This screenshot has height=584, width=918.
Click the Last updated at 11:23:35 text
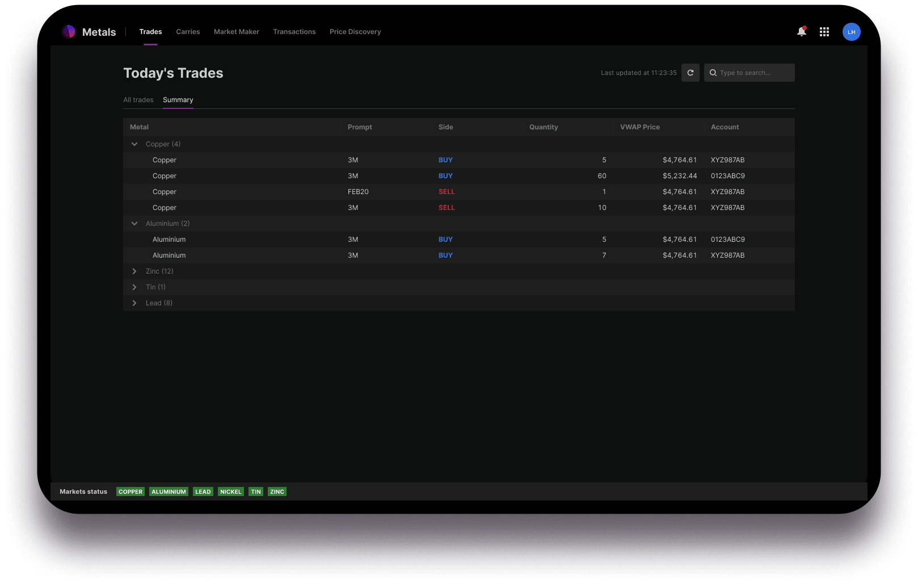click(x=639, y=73)
